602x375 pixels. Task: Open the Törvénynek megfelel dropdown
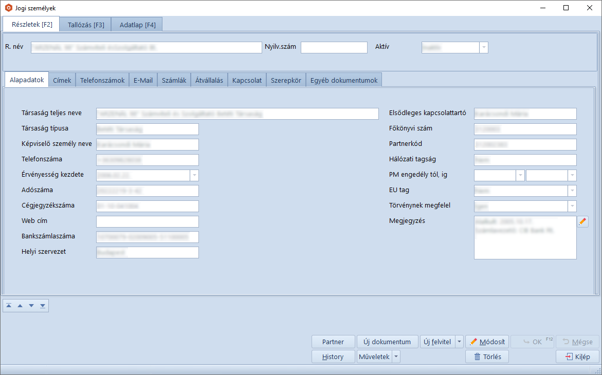572,206
